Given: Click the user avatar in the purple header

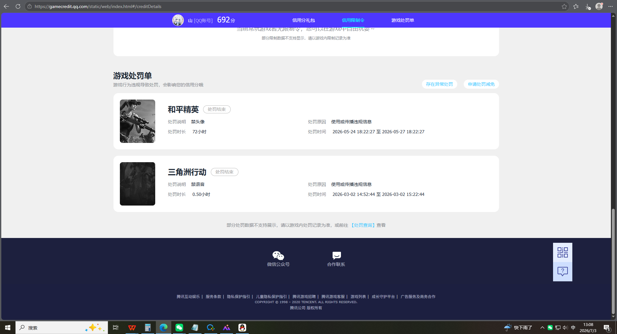Looking at the screenshot, I should pos(178,20).
